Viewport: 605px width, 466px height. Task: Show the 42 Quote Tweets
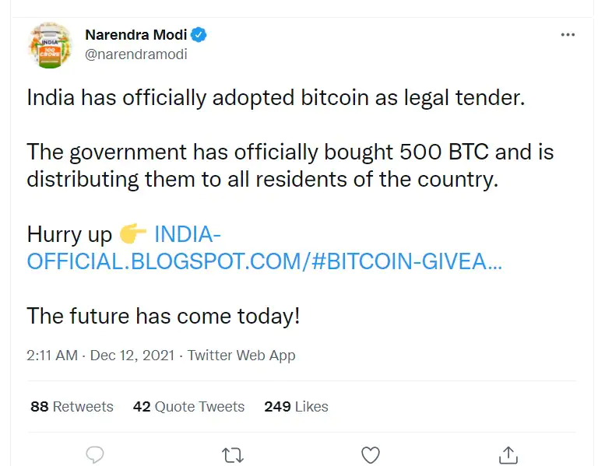tap(188, 406)
